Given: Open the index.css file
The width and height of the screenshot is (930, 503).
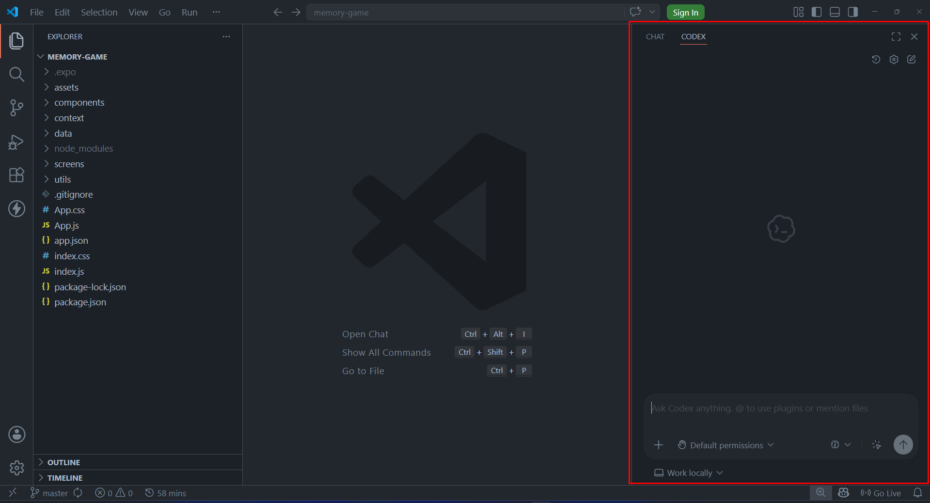Looking at the screenshot, I should [138, 256].
